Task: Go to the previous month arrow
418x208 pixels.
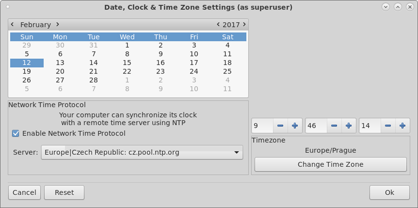Action: pyautogui.click(x=13, y=25)
